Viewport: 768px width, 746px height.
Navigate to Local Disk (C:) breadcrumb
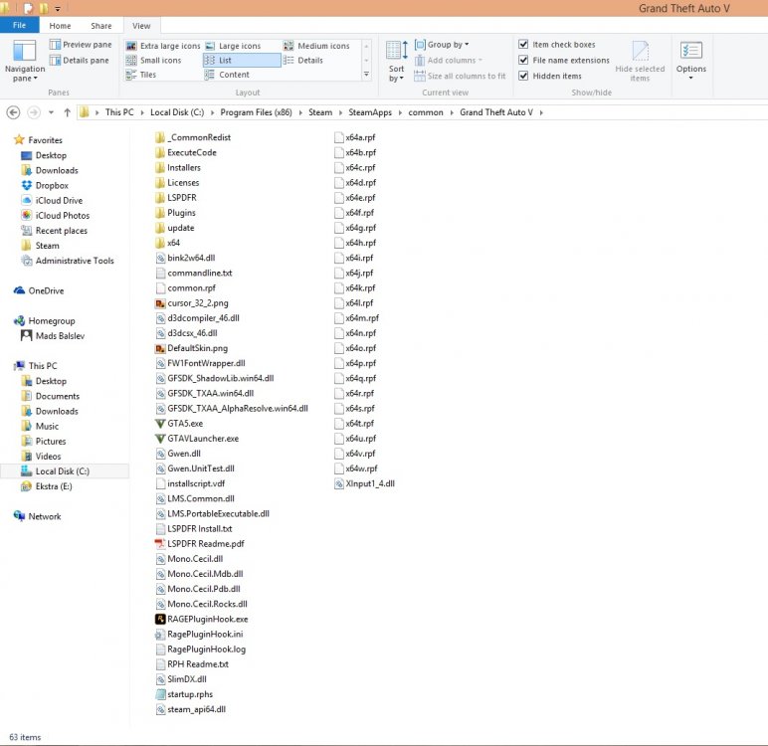177,112
